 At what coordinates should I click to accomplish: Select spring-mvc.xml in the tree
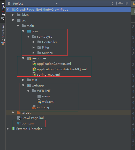pos(46,75)
